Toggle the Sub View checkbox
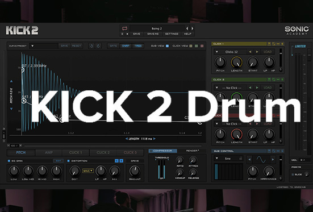This screenshot has height=212, width=313. tap(167, 46)
